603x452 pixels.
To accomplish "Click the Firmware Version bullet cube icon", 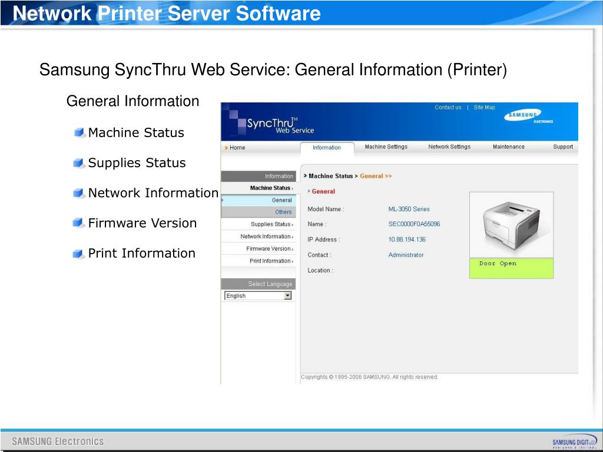I will [79, 223].
